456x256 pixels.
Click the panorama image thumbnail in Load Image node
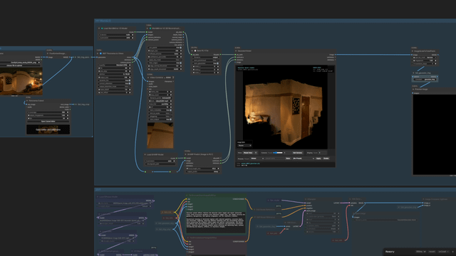pos(21,81)
